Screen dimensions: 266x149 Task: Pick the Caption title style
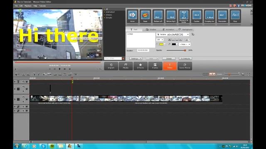[197, 16]
